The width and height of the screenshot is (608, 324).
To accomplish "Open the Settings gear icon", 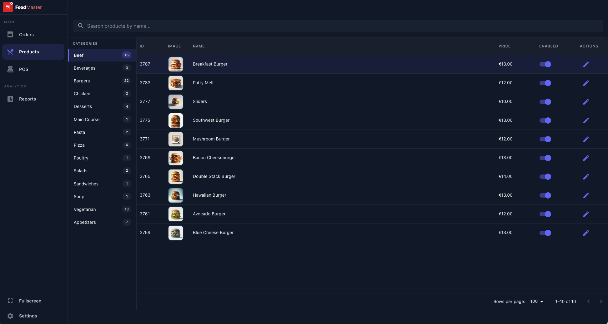I will point(10,316).
